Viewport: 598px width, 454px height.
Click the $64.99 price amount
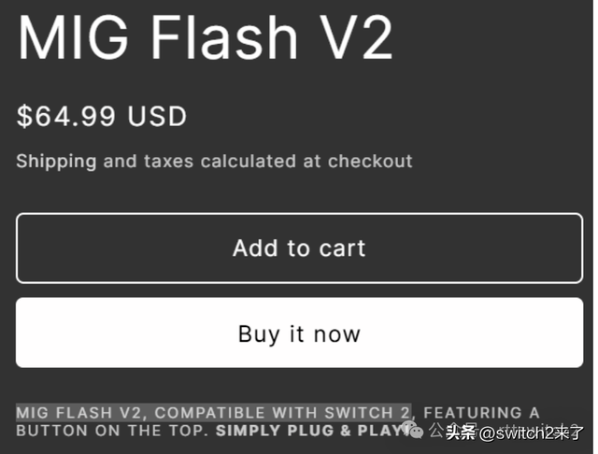coord(65,116)
